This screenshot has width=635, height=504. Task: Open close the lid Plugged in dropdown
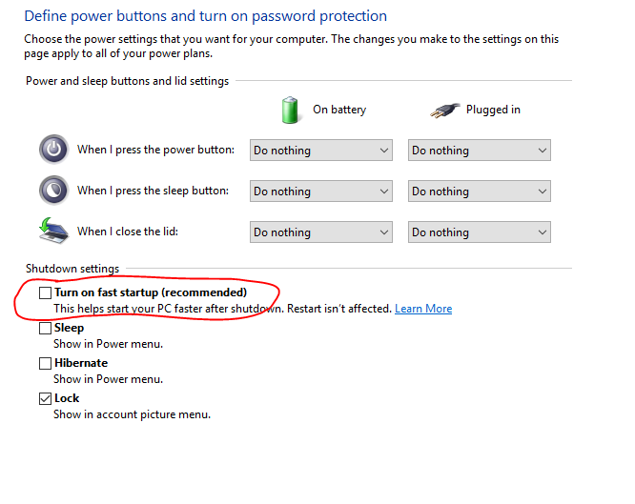(x=480, y=232)
